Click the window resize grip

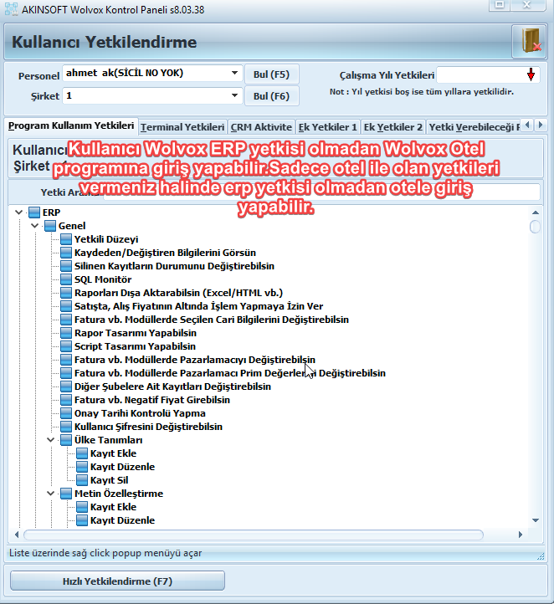(541, 555)
